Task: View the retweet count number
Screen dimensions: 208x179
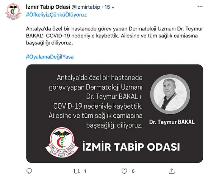Action: coord(85,171)
